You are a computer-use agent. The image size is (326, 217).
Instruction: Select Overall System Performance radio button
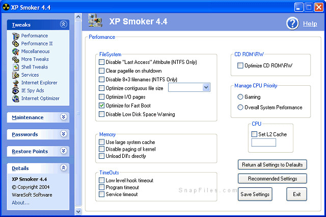(240, 107)
